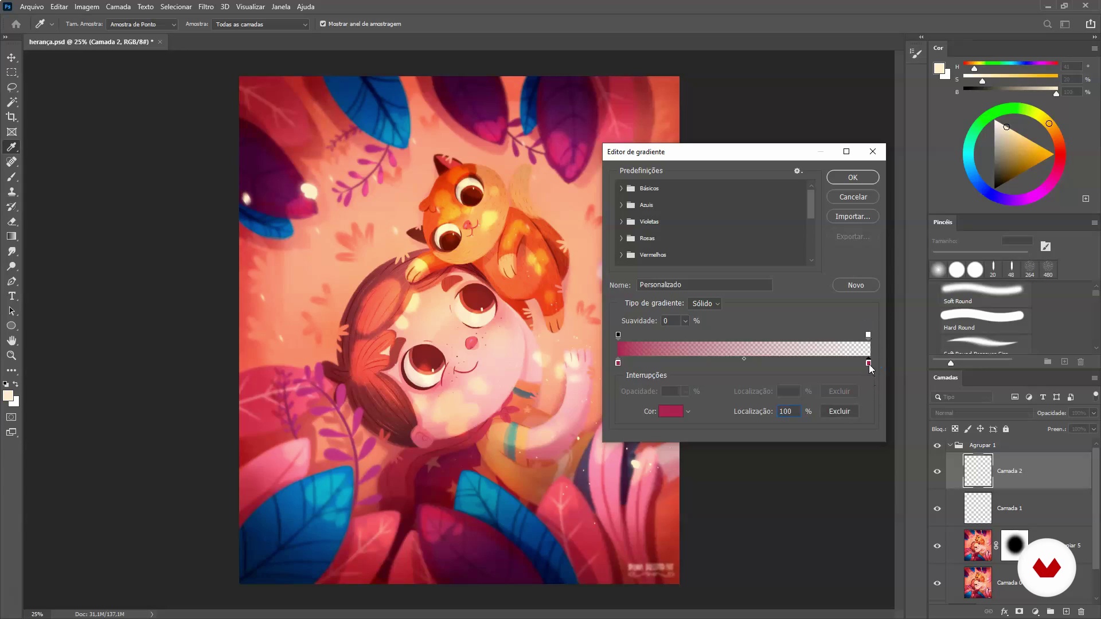Select the Brush tool
1101x619 pixels.
click(11, 177)
